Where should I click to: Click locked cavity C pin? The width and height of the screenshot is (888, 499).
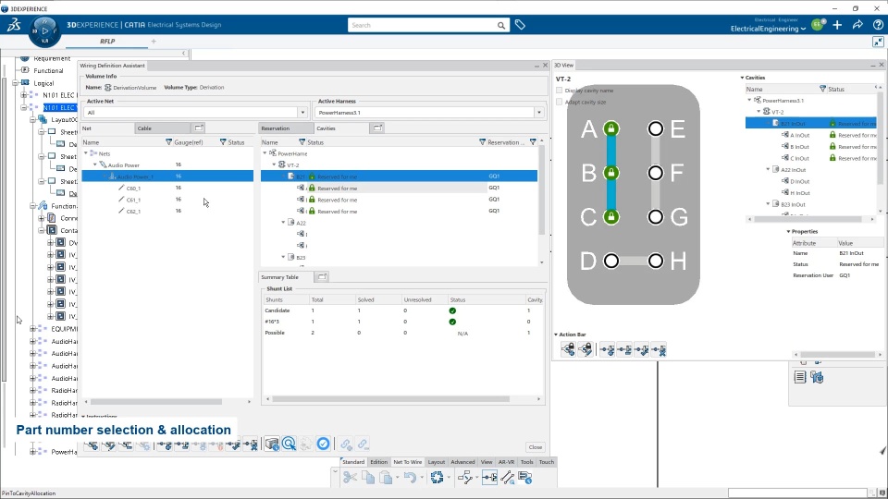tap(611, 216)
